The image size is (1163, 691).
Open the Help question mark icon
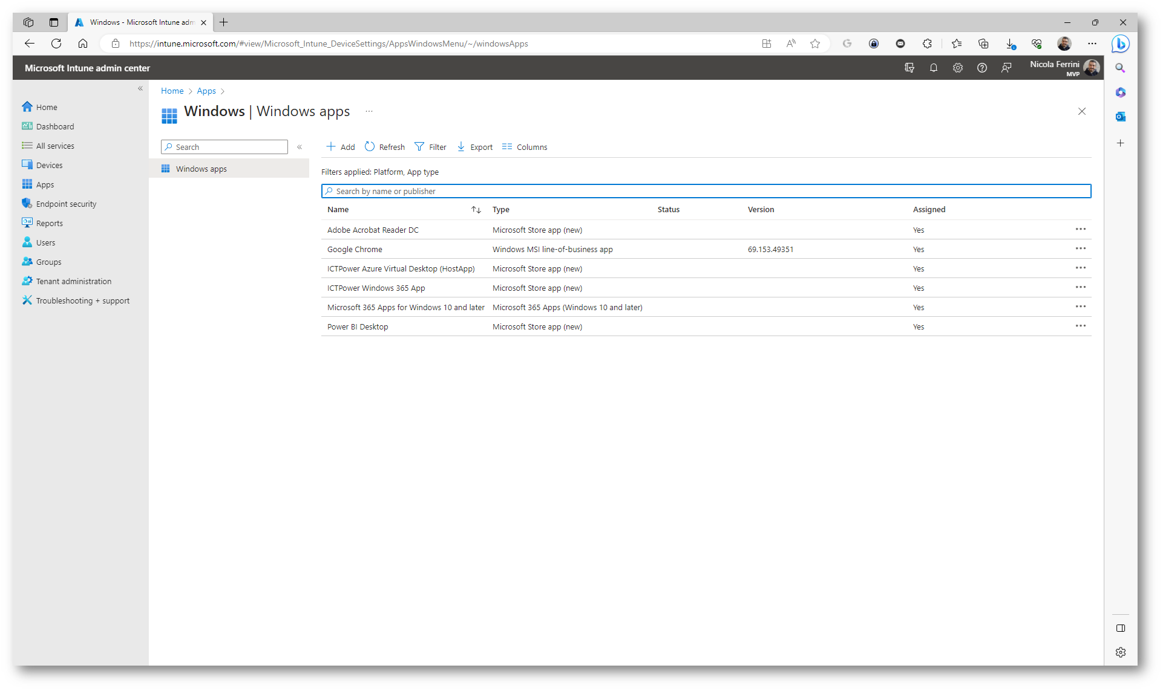tap(982, 68)
